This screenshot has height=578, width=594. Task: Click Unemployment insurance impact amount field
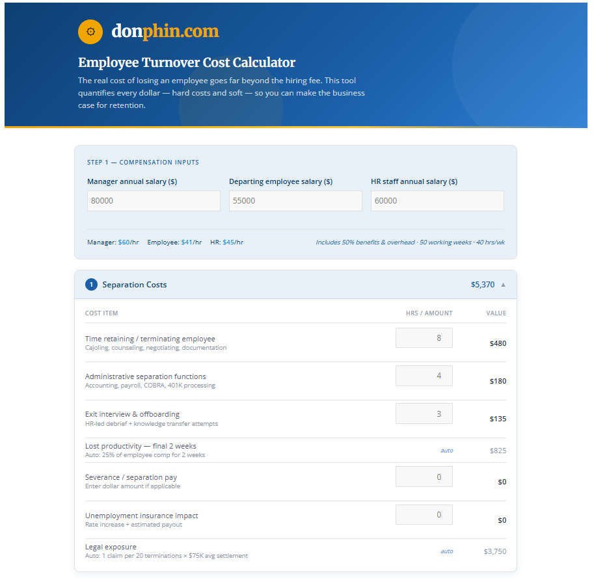click(x=424, y=515)
